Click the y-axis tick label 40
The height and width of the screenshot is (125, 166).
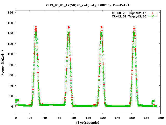(11, 86)
